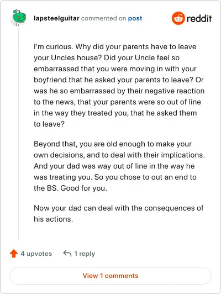Click the paragraph starting "Now your dad can"
The image size is (221, 294).
click(118, 213)
